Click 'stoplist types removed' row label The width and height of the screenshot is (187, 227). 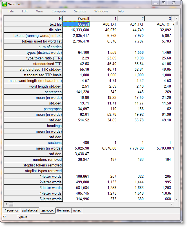coord(33,171)
